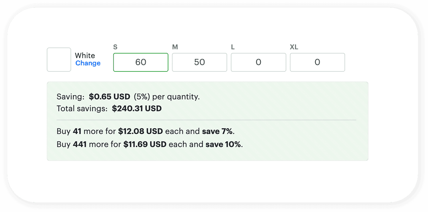The width and height of the screenshot is (428, 212).
Task: Select the L size label
Action: click(233, 46)
